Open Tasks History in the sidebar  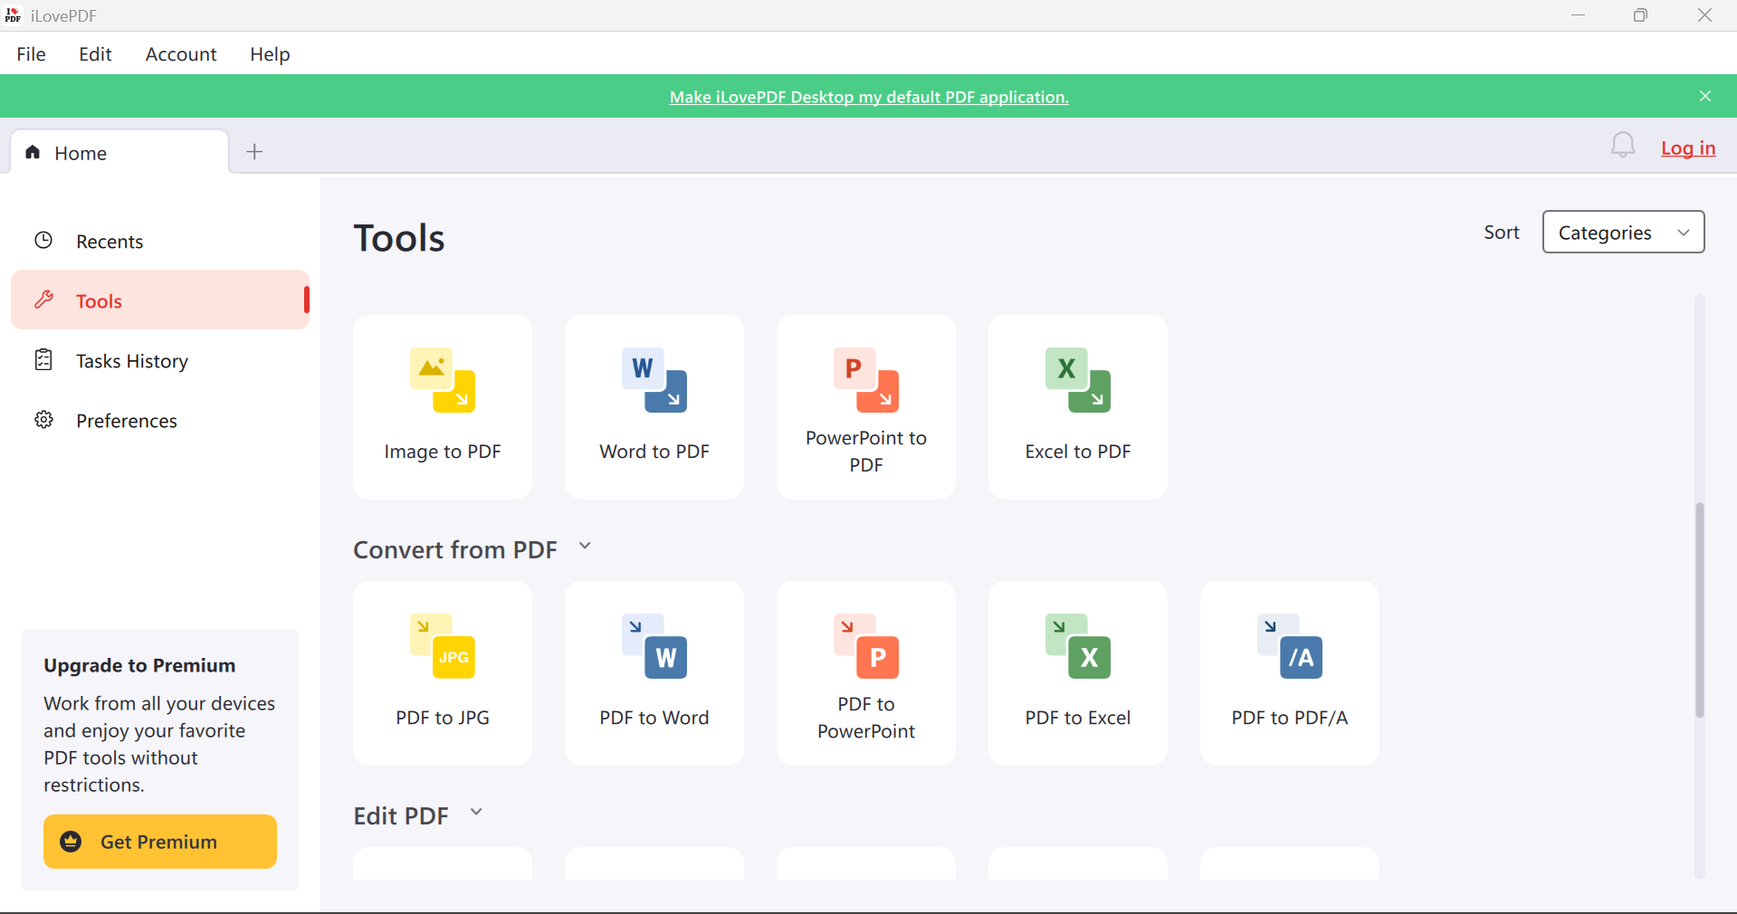(x=160, y=360)
